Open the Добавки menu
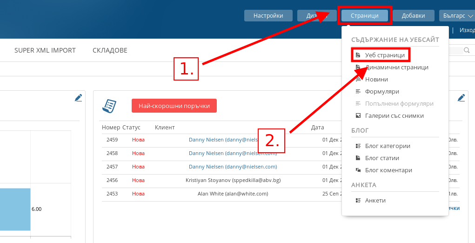The image size is (475, 243). (x=413, y=16)
